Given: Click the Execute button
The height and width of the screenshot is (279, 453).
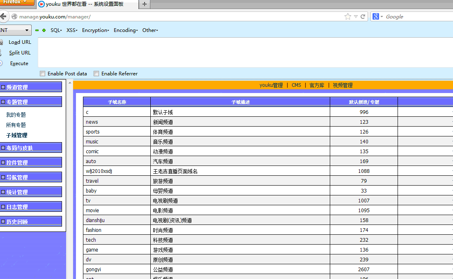Looking at the screenshot, I should coord(19,64).
